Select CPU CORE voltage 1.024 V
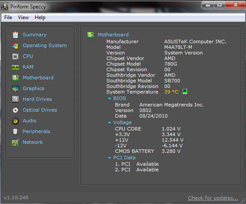The image size is (246, 204). click(171, 129)
